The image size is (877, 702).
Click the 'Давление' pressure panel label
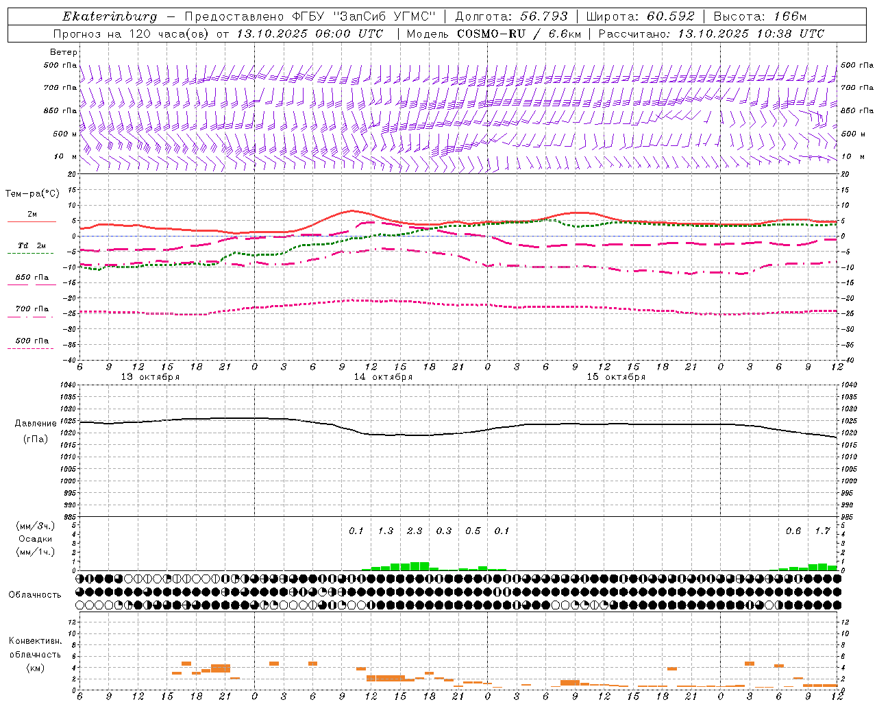pos(36,424)
